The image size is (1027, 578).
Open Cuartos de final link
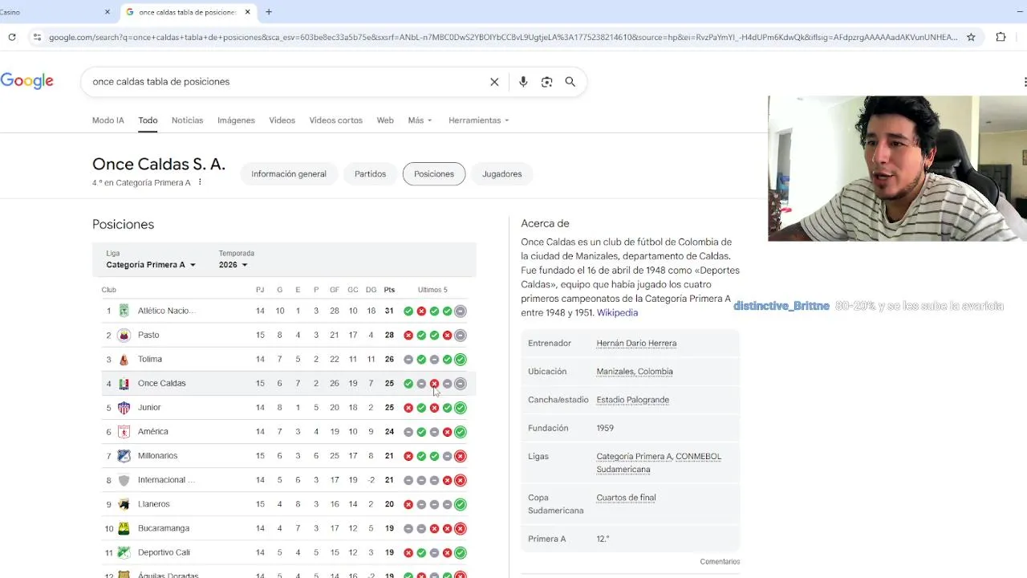626,498
